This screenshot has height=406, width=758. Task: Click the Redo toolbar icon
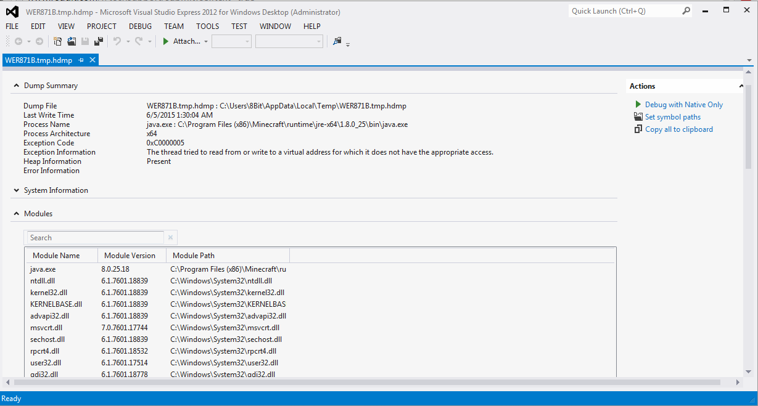tap(139, 41)
